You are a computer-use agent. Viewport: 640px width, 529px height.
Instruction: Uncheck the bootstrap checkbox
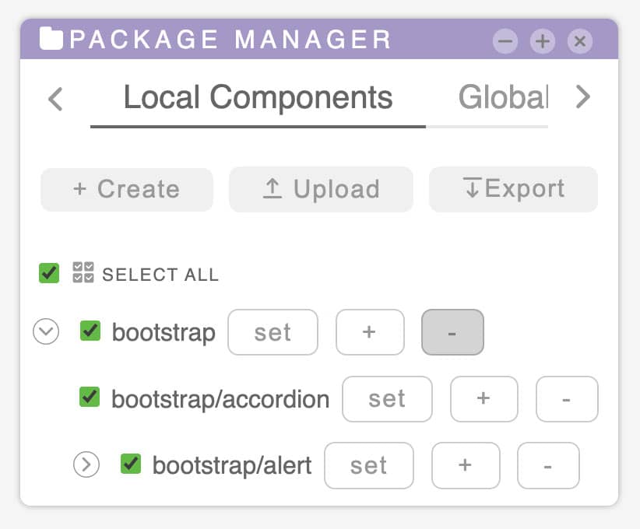click(x=90, y=331)
